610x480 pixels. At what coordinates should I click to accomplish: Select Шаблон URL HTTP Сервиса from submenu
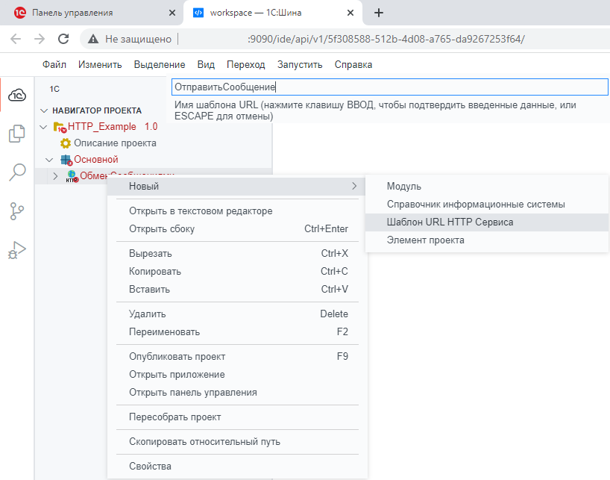[450, 222]
